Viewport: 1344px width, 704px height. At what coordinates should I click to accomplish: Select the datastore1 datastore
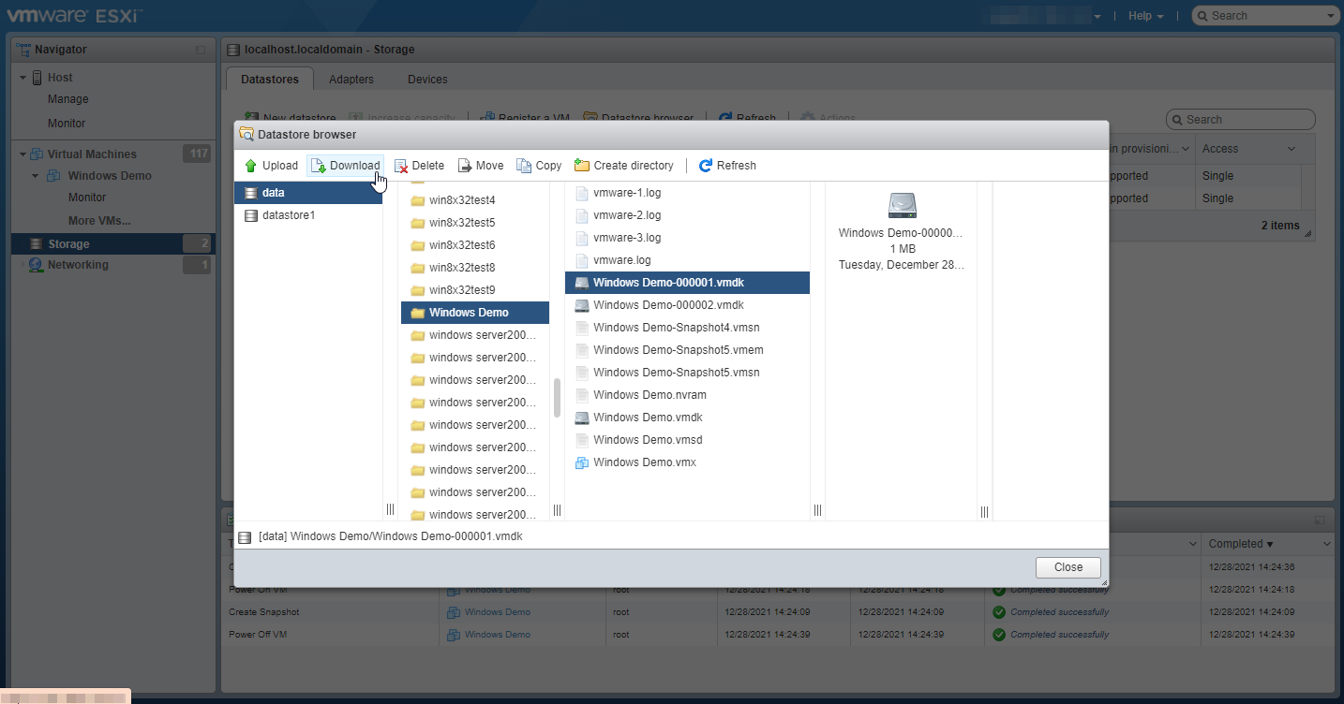[288, 215]
